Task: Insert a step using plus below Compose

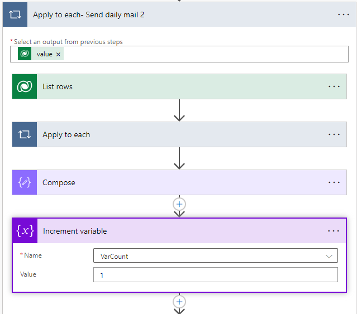Action: (x=179, y=204)
